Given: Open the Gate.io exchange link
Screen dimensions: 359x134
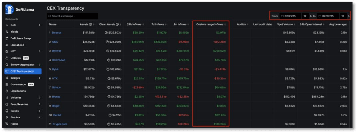Looking at the screenshot, I should pyautogui.click(x=56, y=87).
